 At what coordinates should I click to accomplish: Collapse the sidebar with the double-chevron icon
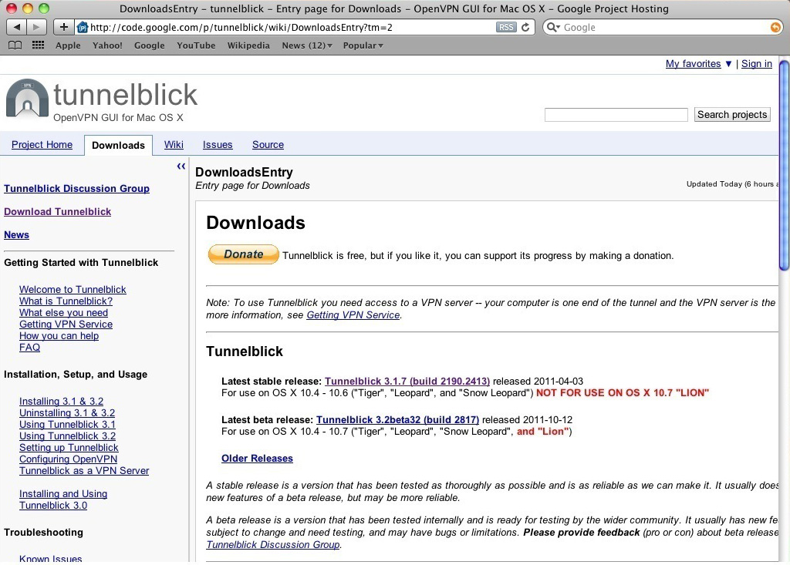(181, 166)
